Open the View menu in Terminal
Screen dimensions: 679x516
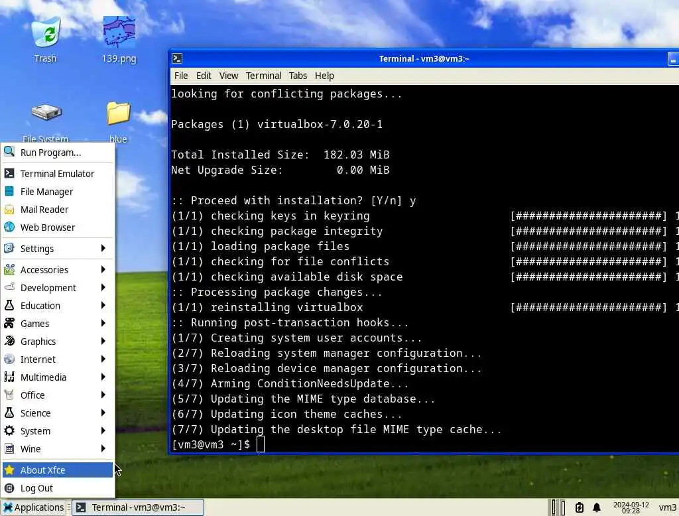pos(229,76)
